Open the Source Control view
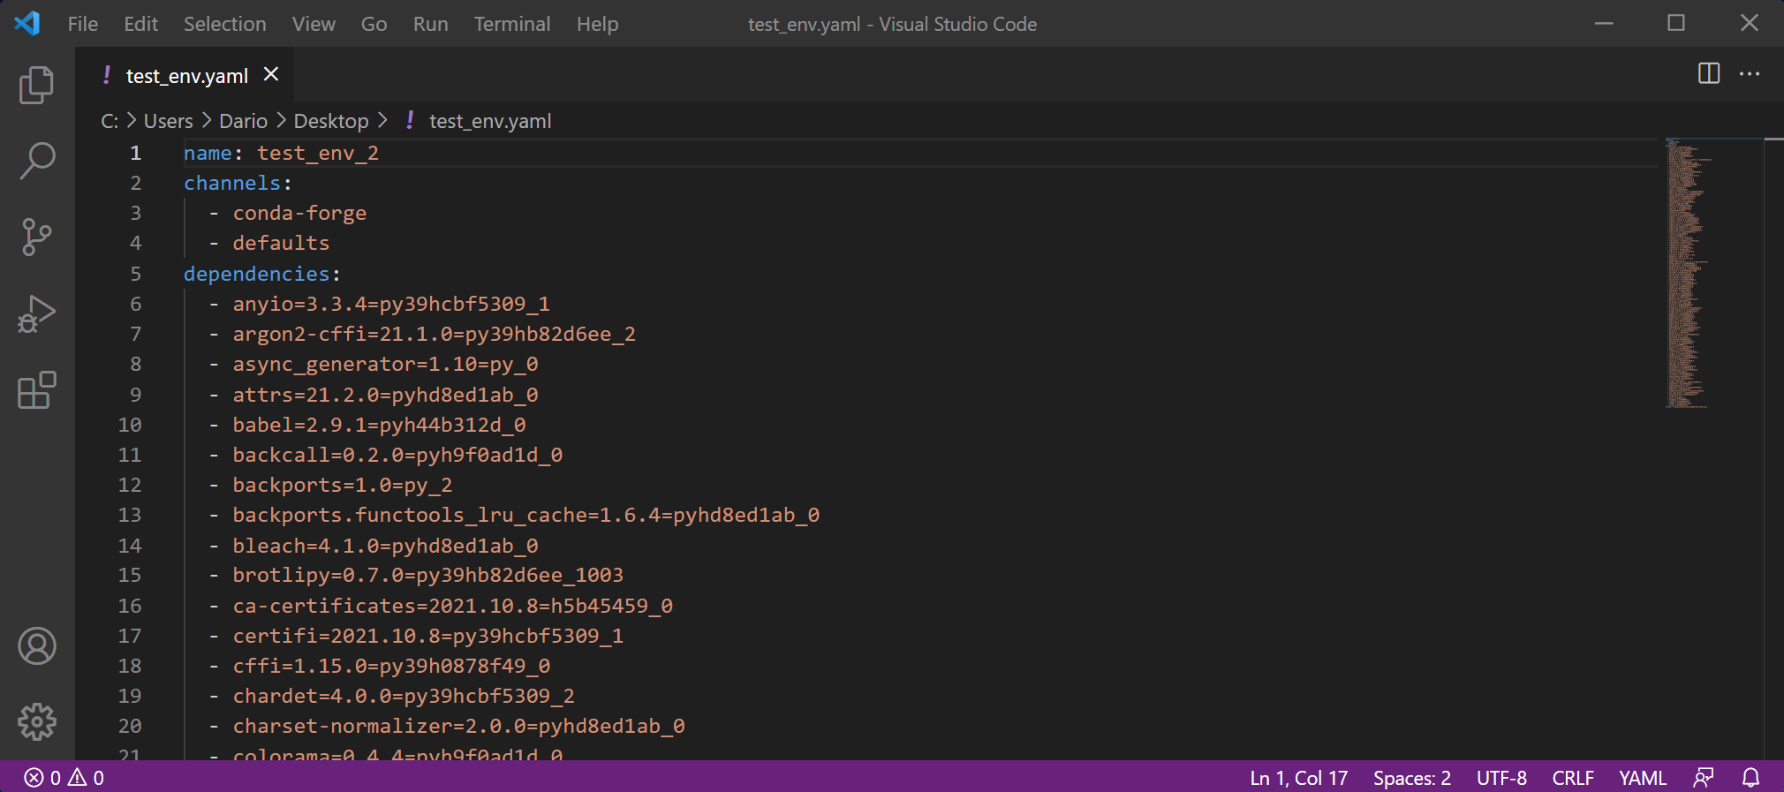 36,238
